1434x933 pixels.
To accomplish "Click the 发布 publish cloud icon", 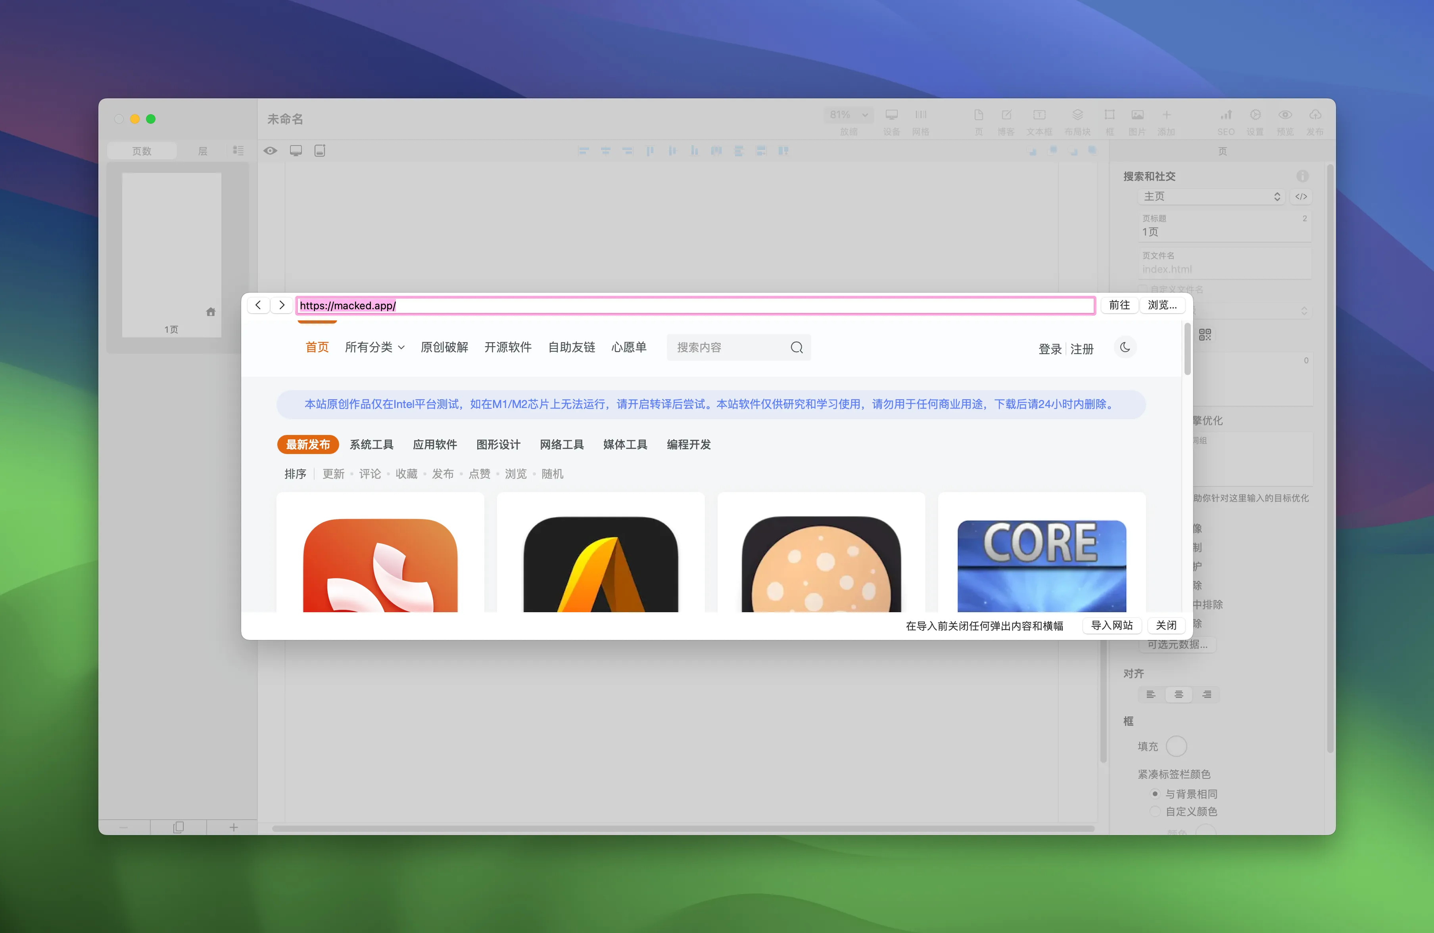I will (1315, 115).
